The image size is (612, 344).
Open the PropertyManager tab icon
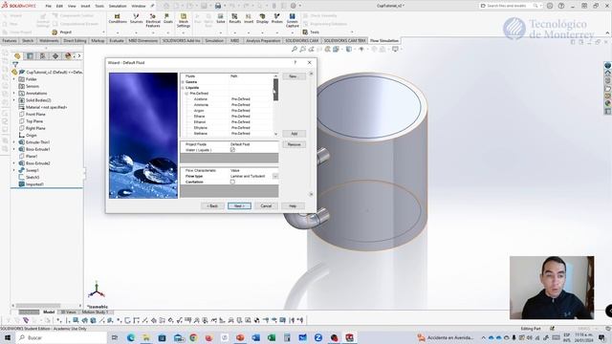click(30, 56)
